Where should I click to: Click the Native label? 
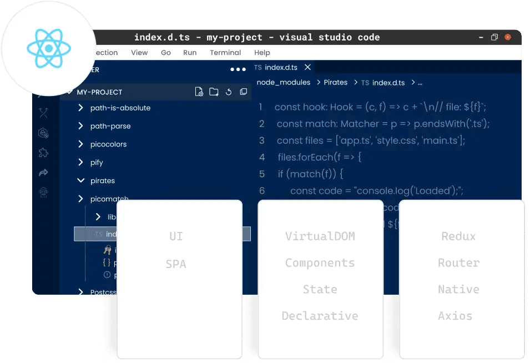(458, 289)
